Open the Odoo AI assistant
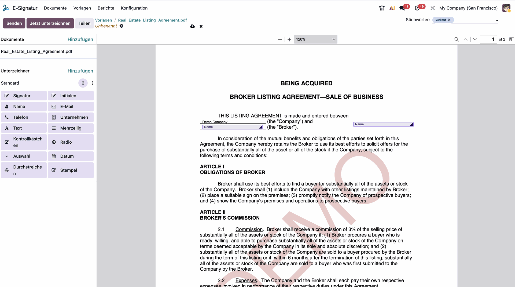 point(392,8)
